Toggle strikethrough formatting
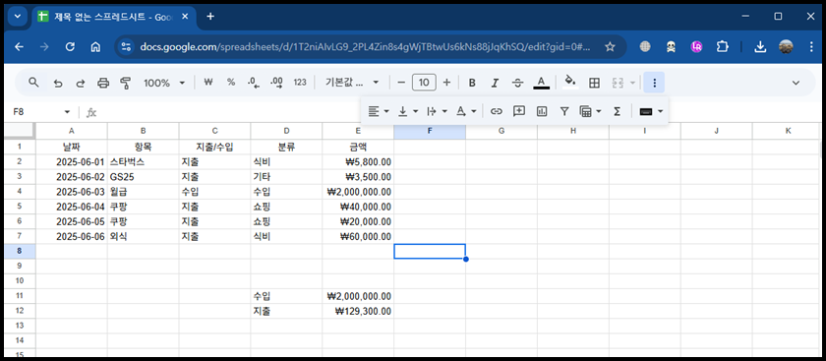Image resolution: width=826 pixels, height=361 pixels. click(x=518, y=83)
